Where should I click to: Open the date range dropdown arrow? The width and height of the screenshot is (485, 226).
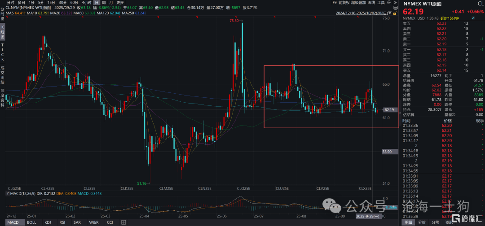[389, 13]
